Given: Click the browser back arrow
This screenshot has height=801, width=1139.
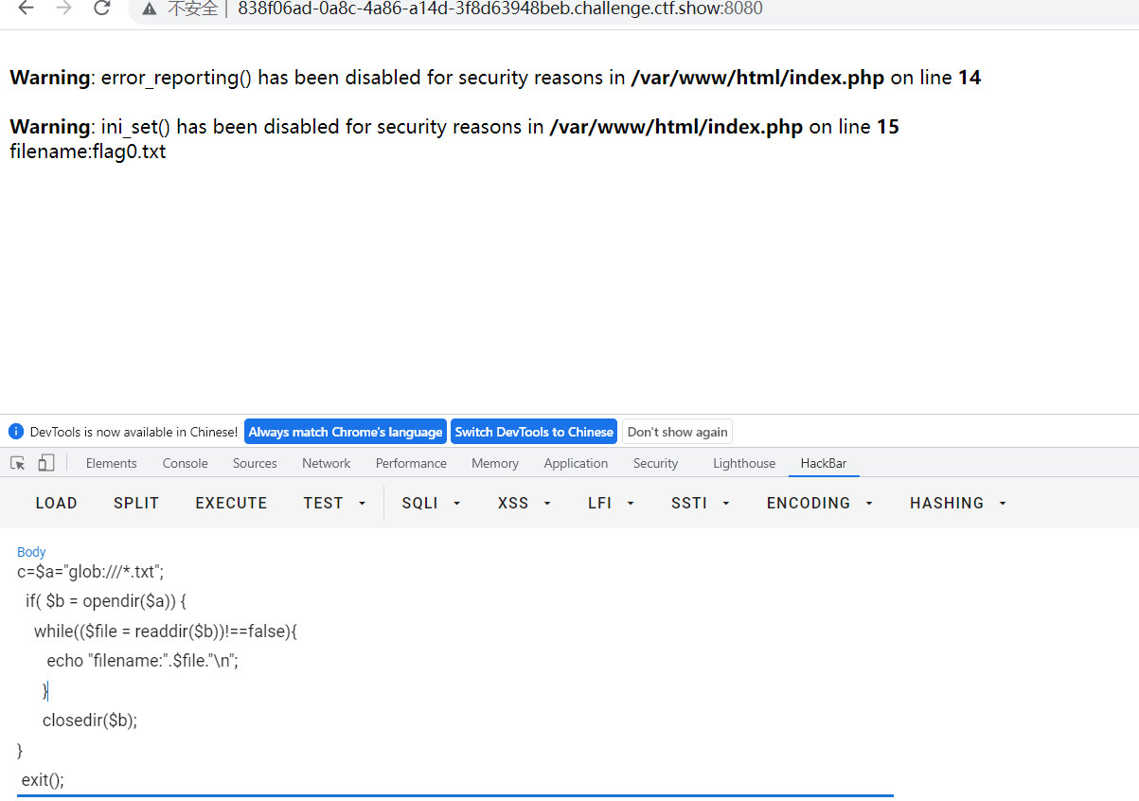Looking at the screenshot, I should click(x=26, y=9).
